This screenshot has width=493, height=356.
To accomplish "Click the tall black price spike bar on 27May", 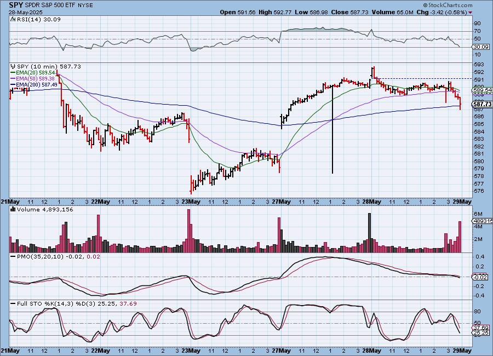I will (333, 129).
